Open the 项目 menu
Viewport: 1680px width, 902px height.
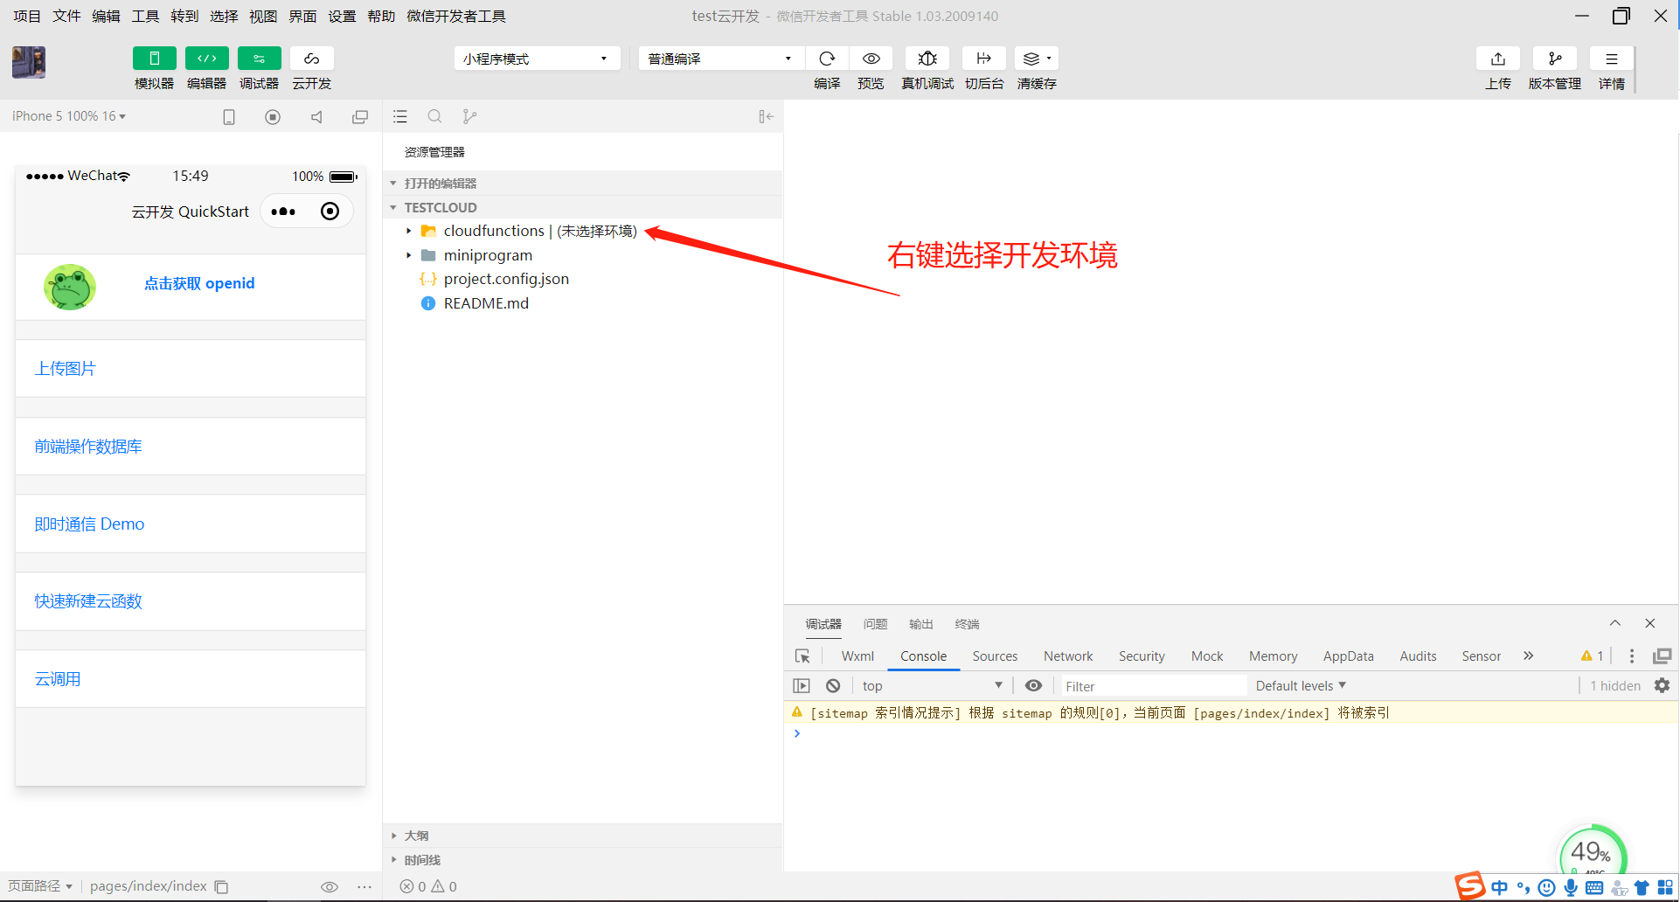pos(27,16)
